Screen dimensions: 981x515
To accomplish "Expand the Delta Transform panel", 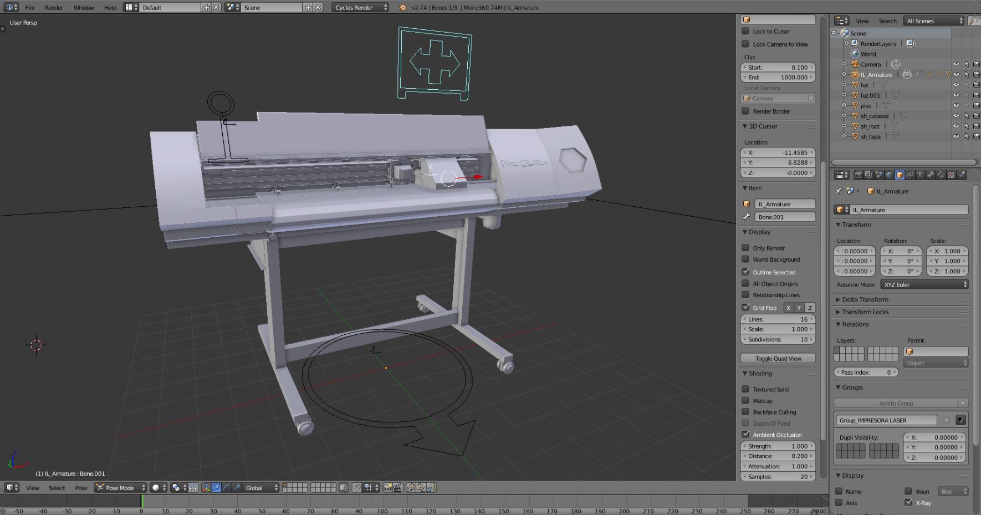I will pyautogui.click(x=865, y=299).
